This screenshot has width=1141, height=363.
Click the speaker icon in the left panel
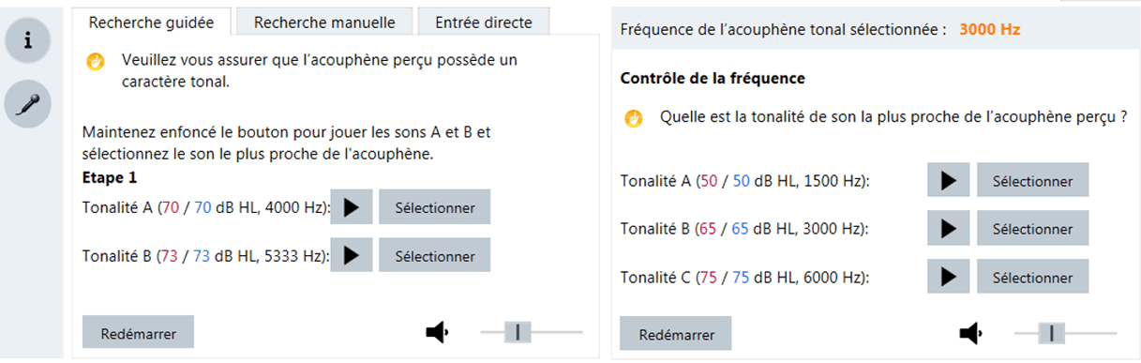(438, 331)
